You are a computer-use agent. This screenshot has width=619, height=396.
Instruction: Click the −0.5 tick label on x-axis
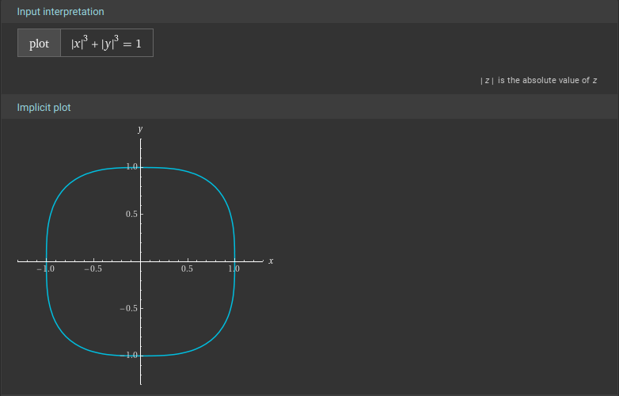pyautogui.click(x=93, y=269)
